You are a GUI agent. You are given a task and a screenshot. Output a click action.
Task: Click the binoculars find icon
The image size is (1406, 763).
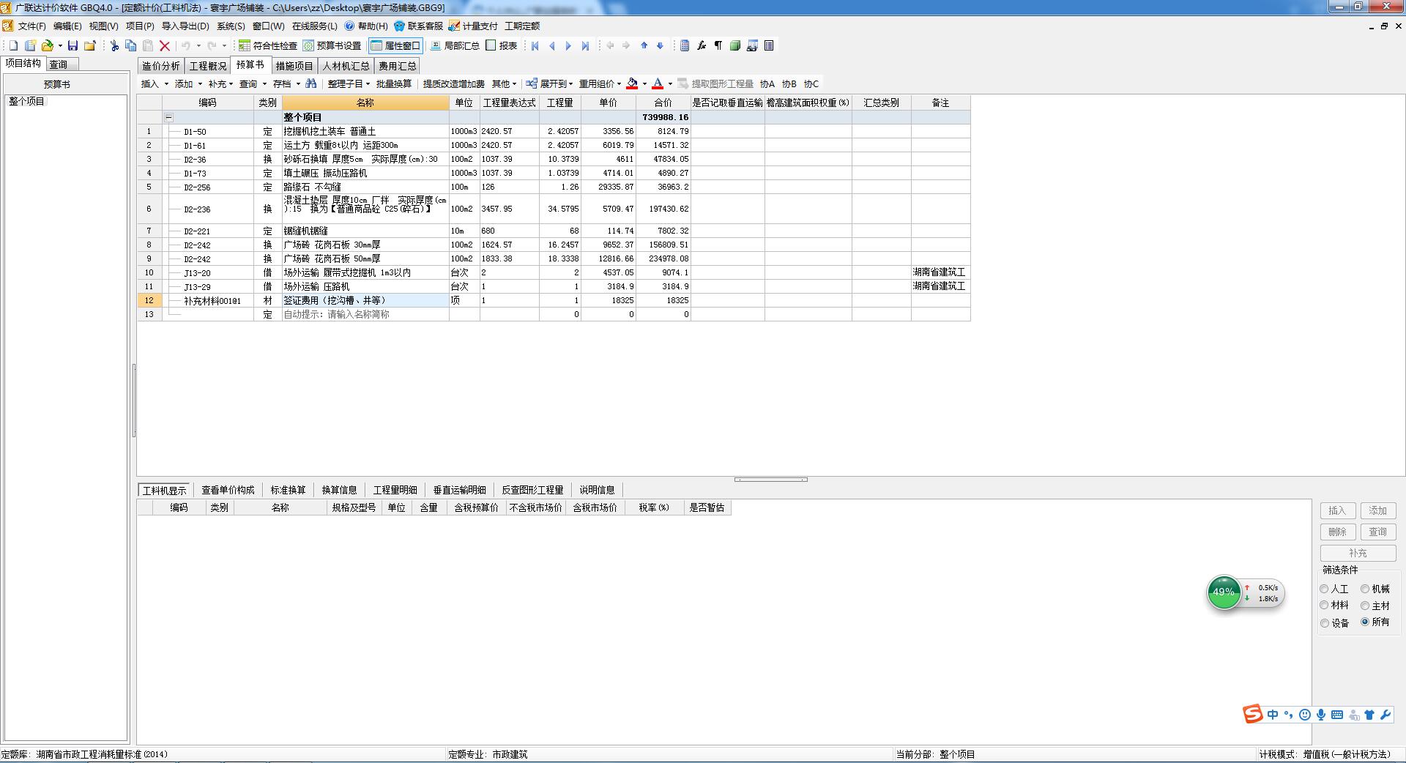(x=311, y=83)
